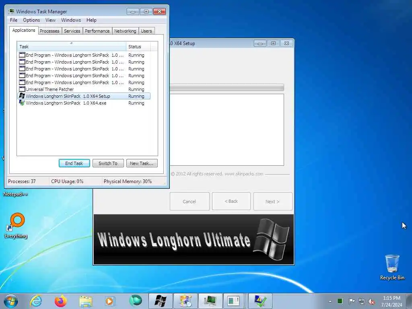Minimize the X64 Setup window
The height and width of the screenshot is (309, 412).
pyautogui.click(x=260, y=43)
